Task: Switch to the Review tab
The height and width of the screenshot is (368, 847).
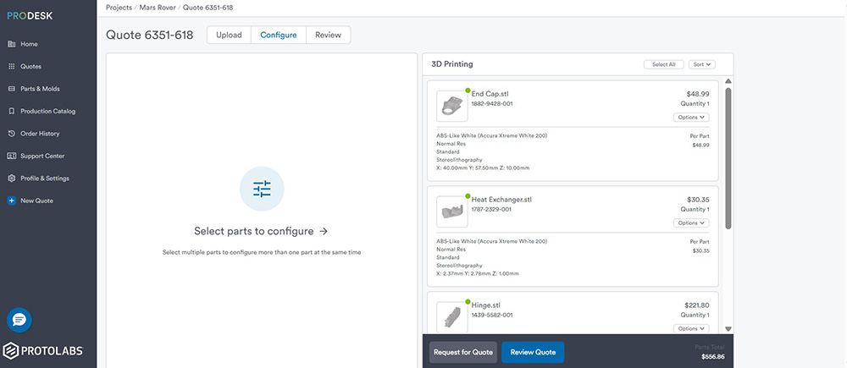Action: (x=329, y=36)
